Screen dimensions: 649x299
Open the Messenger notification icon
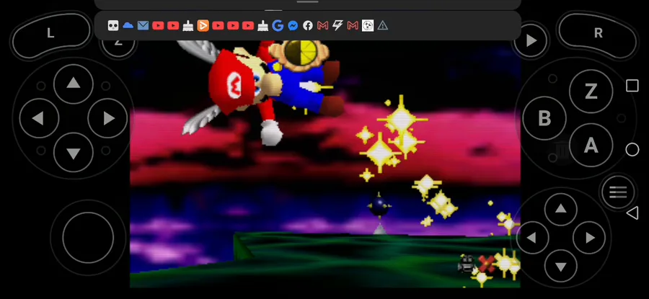(x=293, y=26)
